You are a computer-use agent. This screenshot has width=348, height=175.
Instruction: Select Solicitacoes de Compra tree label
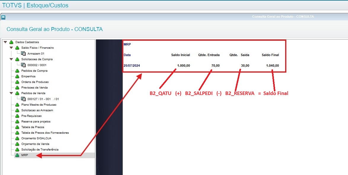click(37, 59)
